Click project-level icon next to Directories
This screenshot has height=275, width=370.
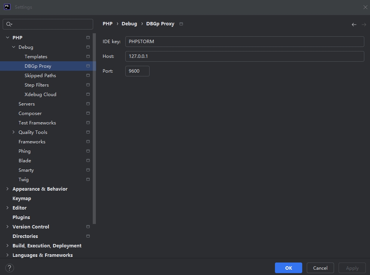tap(88, 236)
